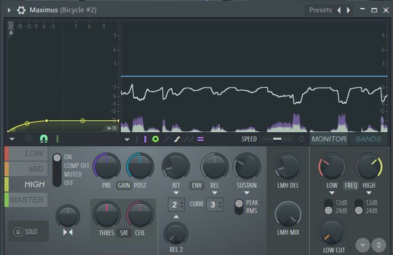Open the Presets menu
This screenshot has height=255, width=393.
320,10
